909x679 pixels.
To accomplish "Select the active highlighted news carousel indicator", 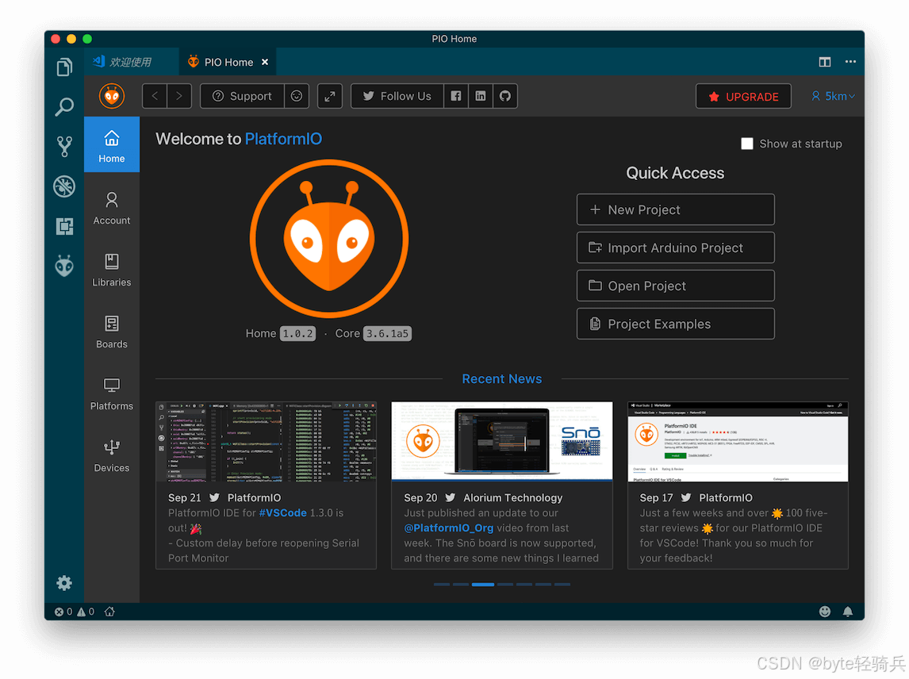I will (x=483, y=585).
